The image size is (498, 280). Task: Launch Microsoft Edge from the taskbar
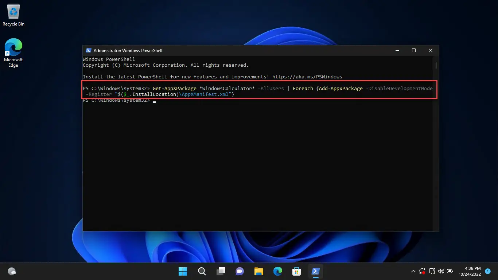point(278,271)
